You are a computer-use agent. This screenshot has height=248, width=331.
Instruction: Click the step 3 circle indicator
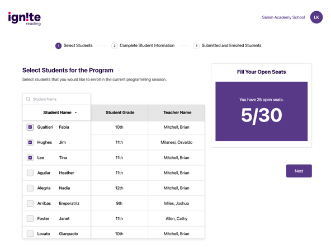tap(196, 46)
